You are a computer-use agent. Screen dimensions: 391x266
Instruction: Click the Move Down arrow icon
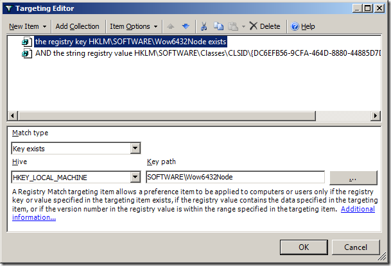click(186, 26)
